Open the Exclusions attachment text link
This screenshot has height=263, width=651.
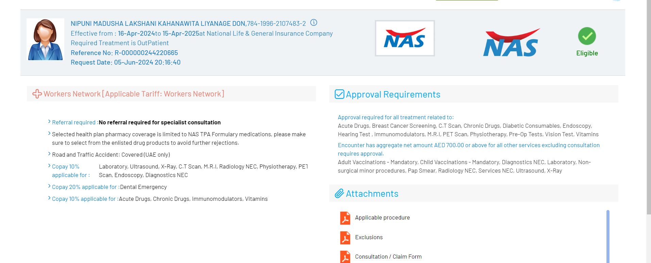pyautogui.click(x=369, y=237)
